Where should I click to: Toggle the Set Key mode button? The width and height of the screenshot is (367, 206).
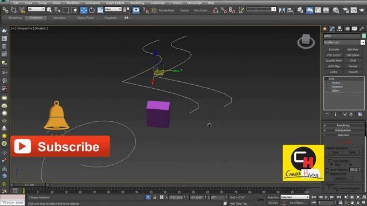273,203
